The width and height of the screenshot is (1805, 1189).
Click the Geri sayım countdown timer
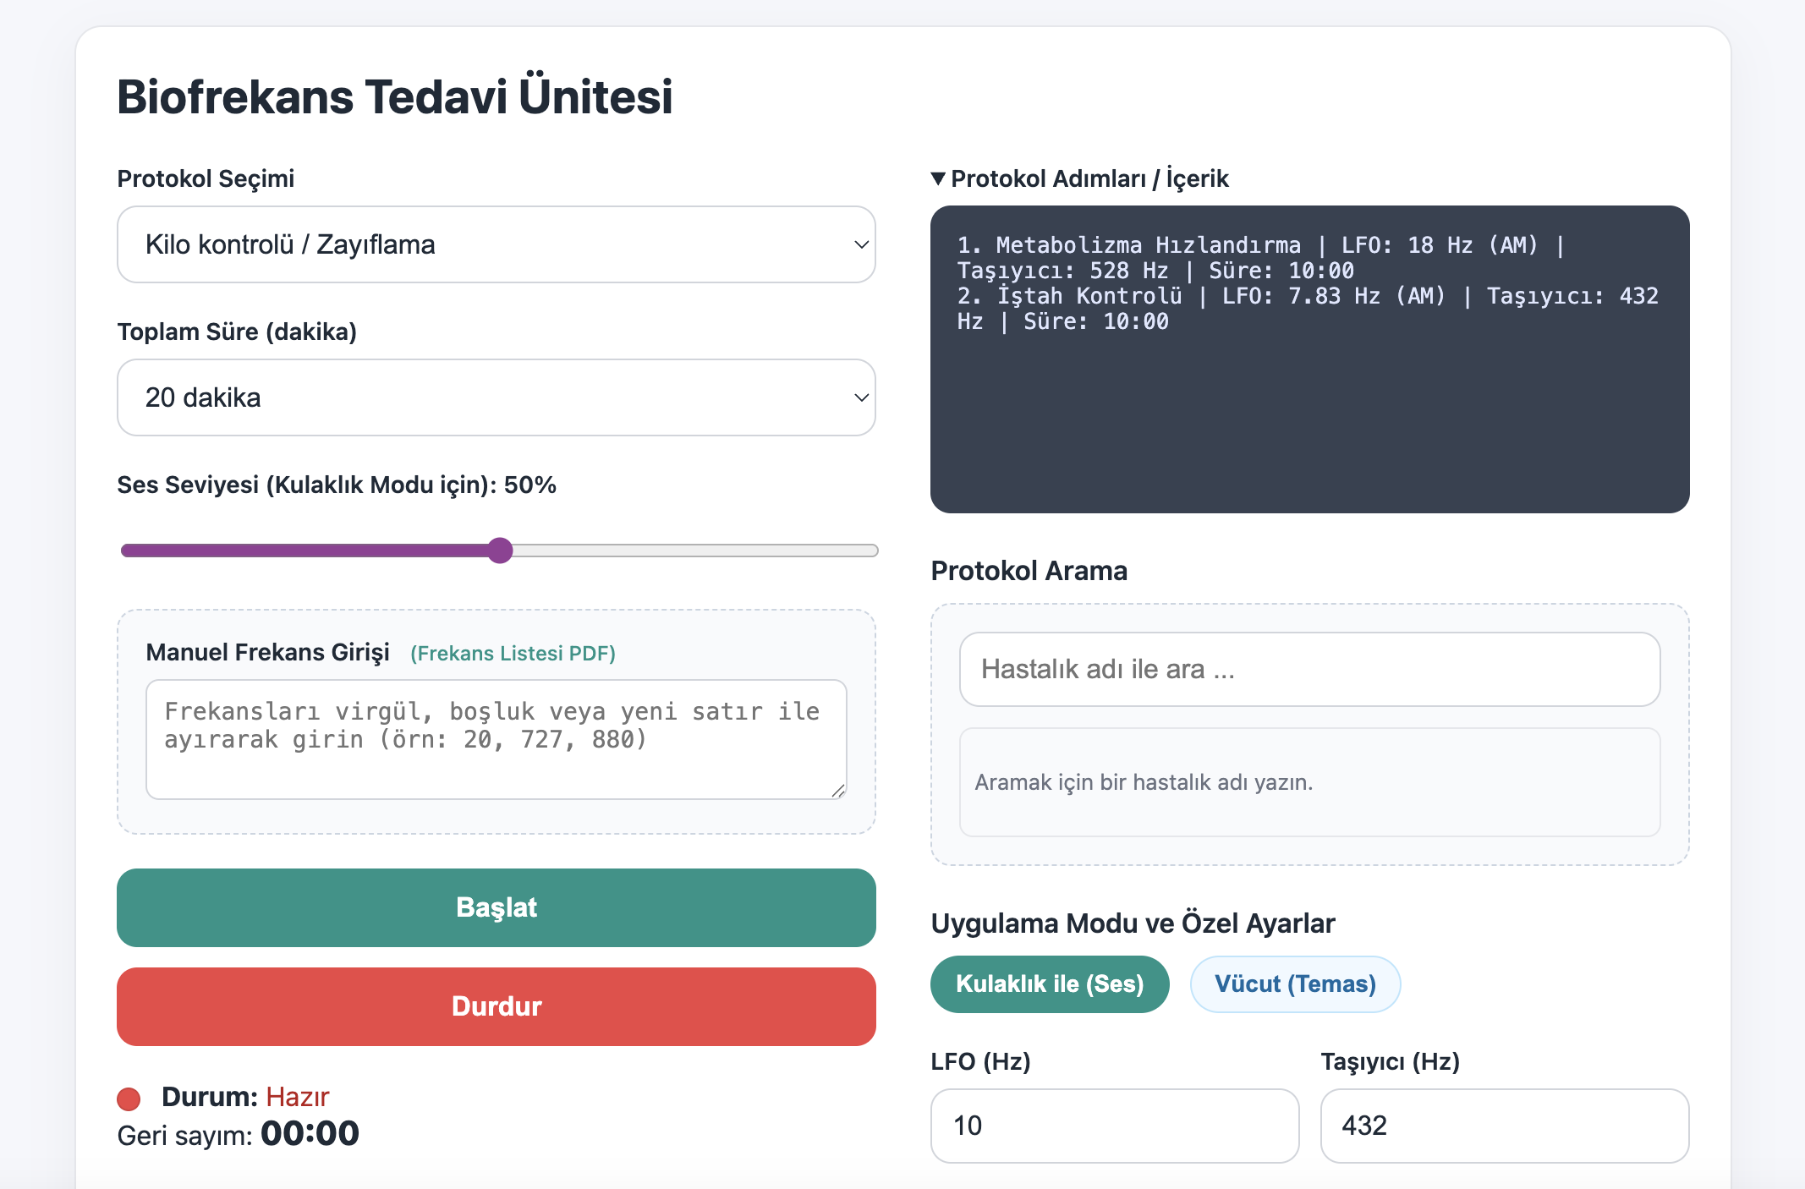coord(310,1134)
